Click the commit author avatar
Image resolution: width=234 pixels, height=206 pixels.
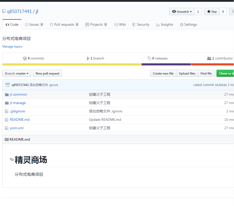pos(8,85)
